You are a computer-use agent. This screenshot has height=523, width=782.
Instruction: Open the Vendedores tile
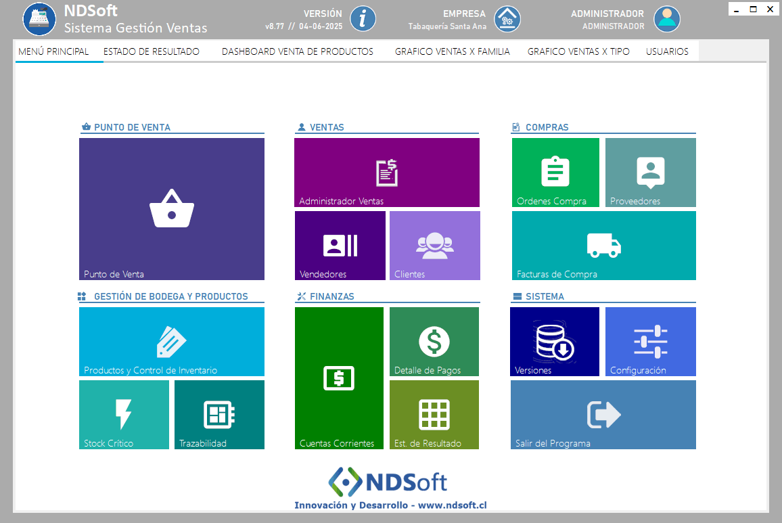point(340,246)
